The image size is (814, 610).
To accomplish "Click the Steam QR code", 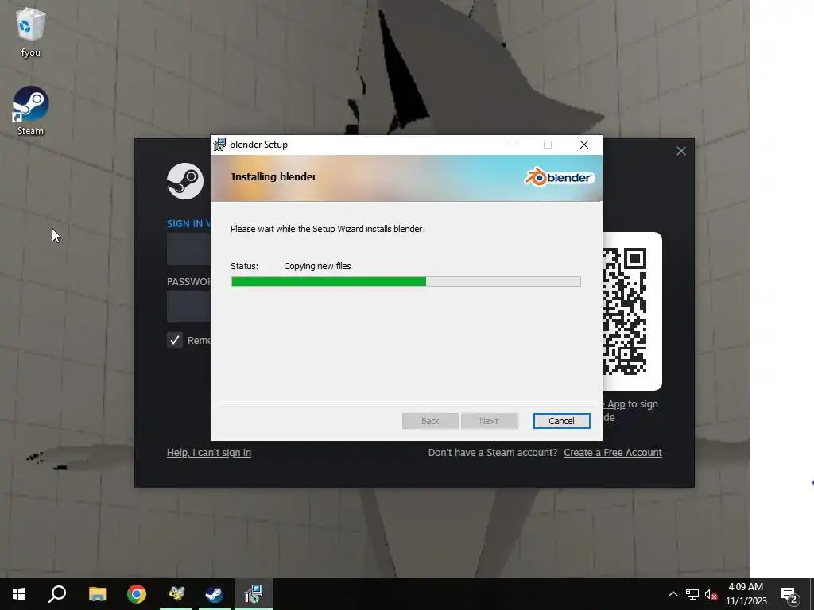I will click(625, 311).
